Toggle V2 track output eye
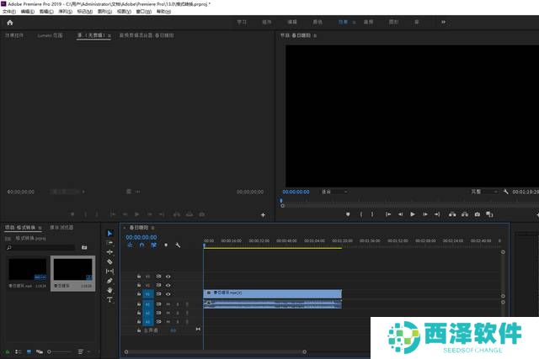Screen dimensions: 539x359 tap(168, 285)
